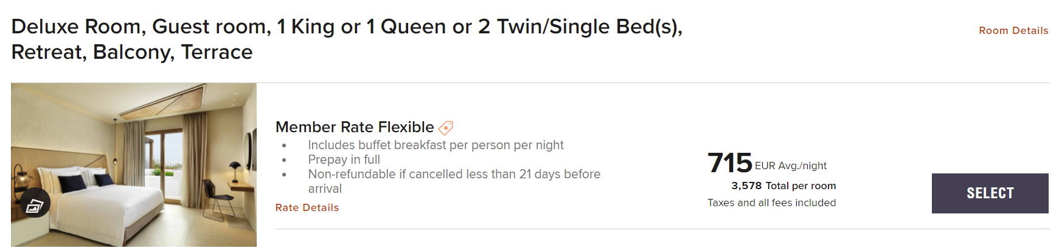
Task: Click the bullet beside buffet breakfast line
Action: point(284,146)
